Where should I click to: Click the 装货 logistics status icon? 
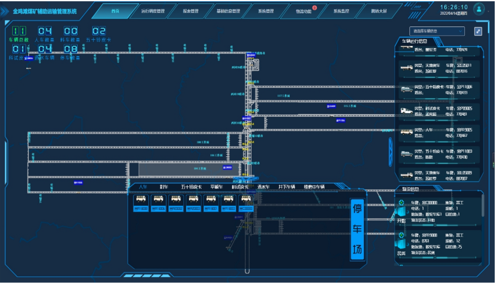pos(401,243)
